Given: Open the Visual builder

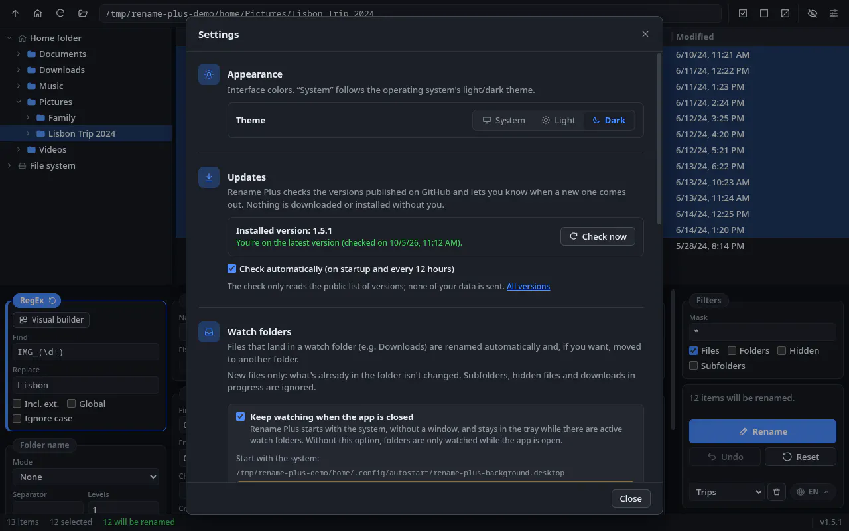Looking at the screenshot, I should (51, 319).
